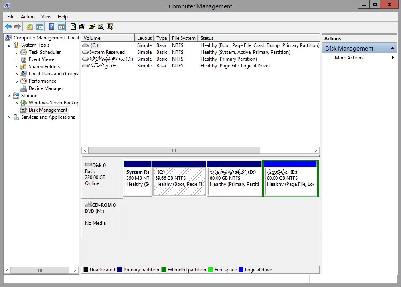Click the Disk Management tree icon

tap(24, 110)
